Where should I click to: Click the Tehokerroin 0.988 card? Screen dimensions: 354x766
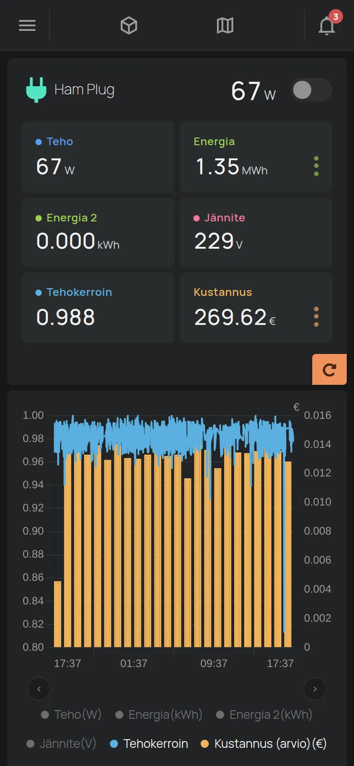pyautogui.click(x=98, y=308)
